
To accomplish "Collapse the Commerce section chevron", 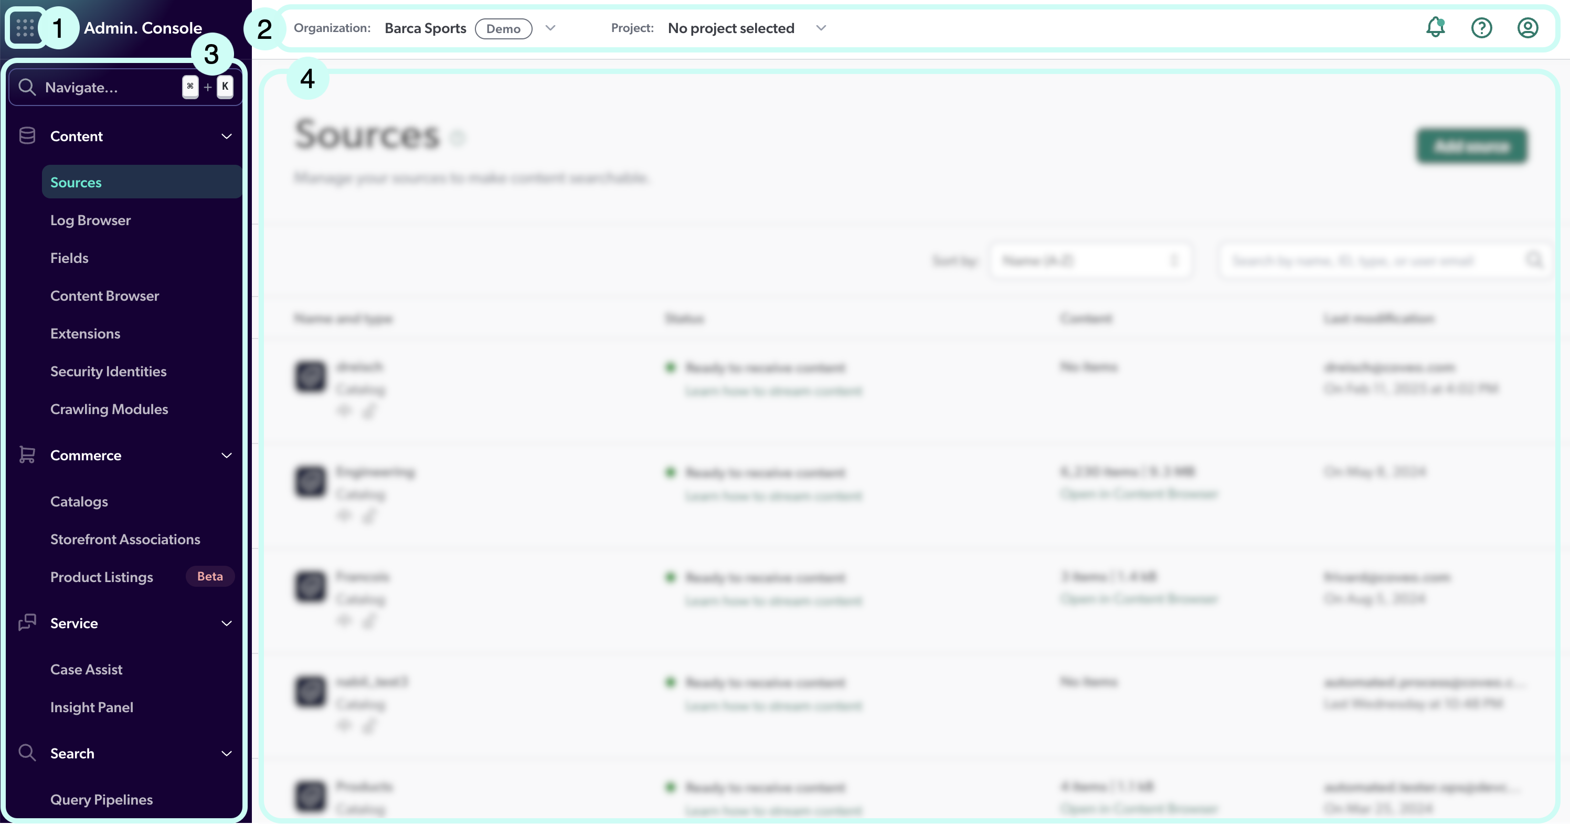I will tap(227, 455).
